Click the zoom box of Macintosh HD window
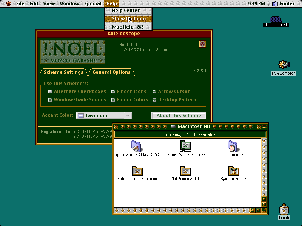This screenshot has height=226, width=302. [x=259, y=127]
